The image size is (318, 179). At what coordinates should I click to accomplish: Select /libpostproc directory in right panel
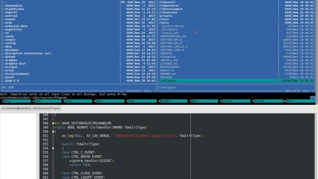tap(169, 5)
